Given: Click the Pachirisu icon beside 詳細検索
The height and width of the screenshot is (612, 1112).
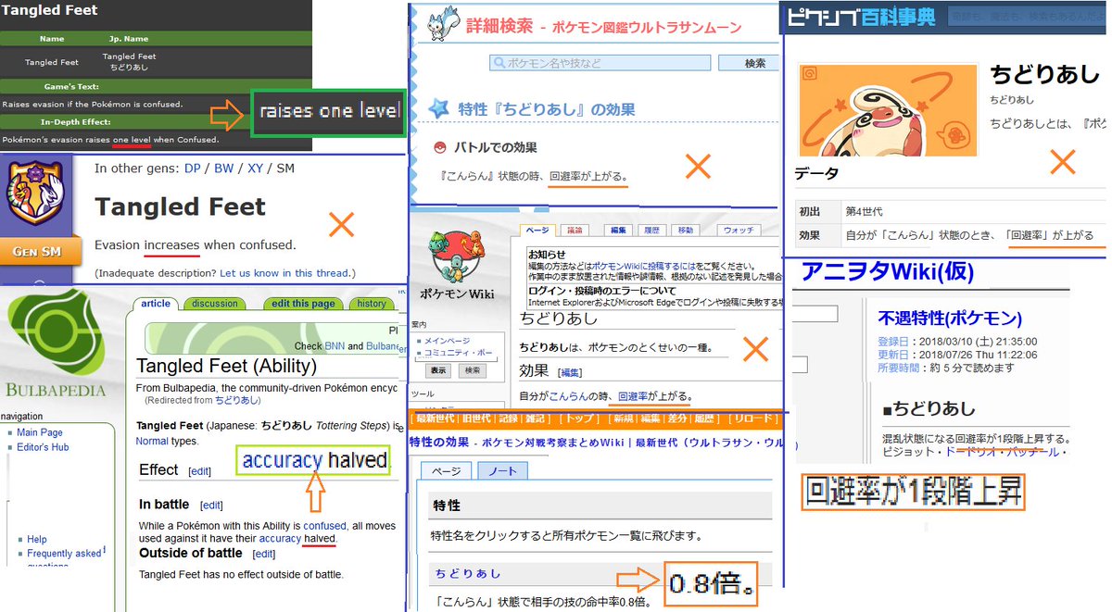Looking at the screenshot, I should pos(444,24).
